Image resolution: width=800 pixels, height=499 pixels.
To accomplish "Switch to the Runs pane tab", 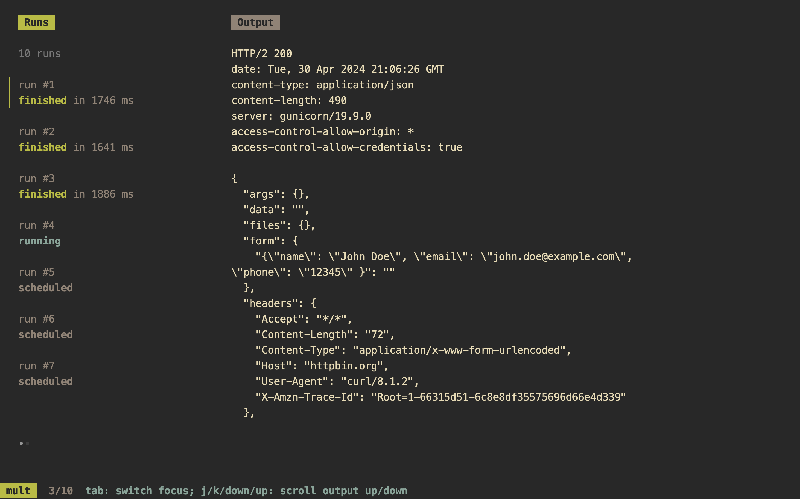I will 36,22.
